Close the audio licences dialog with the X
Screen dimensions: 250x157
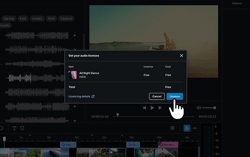pyautogui.click(x=181, y=56)
